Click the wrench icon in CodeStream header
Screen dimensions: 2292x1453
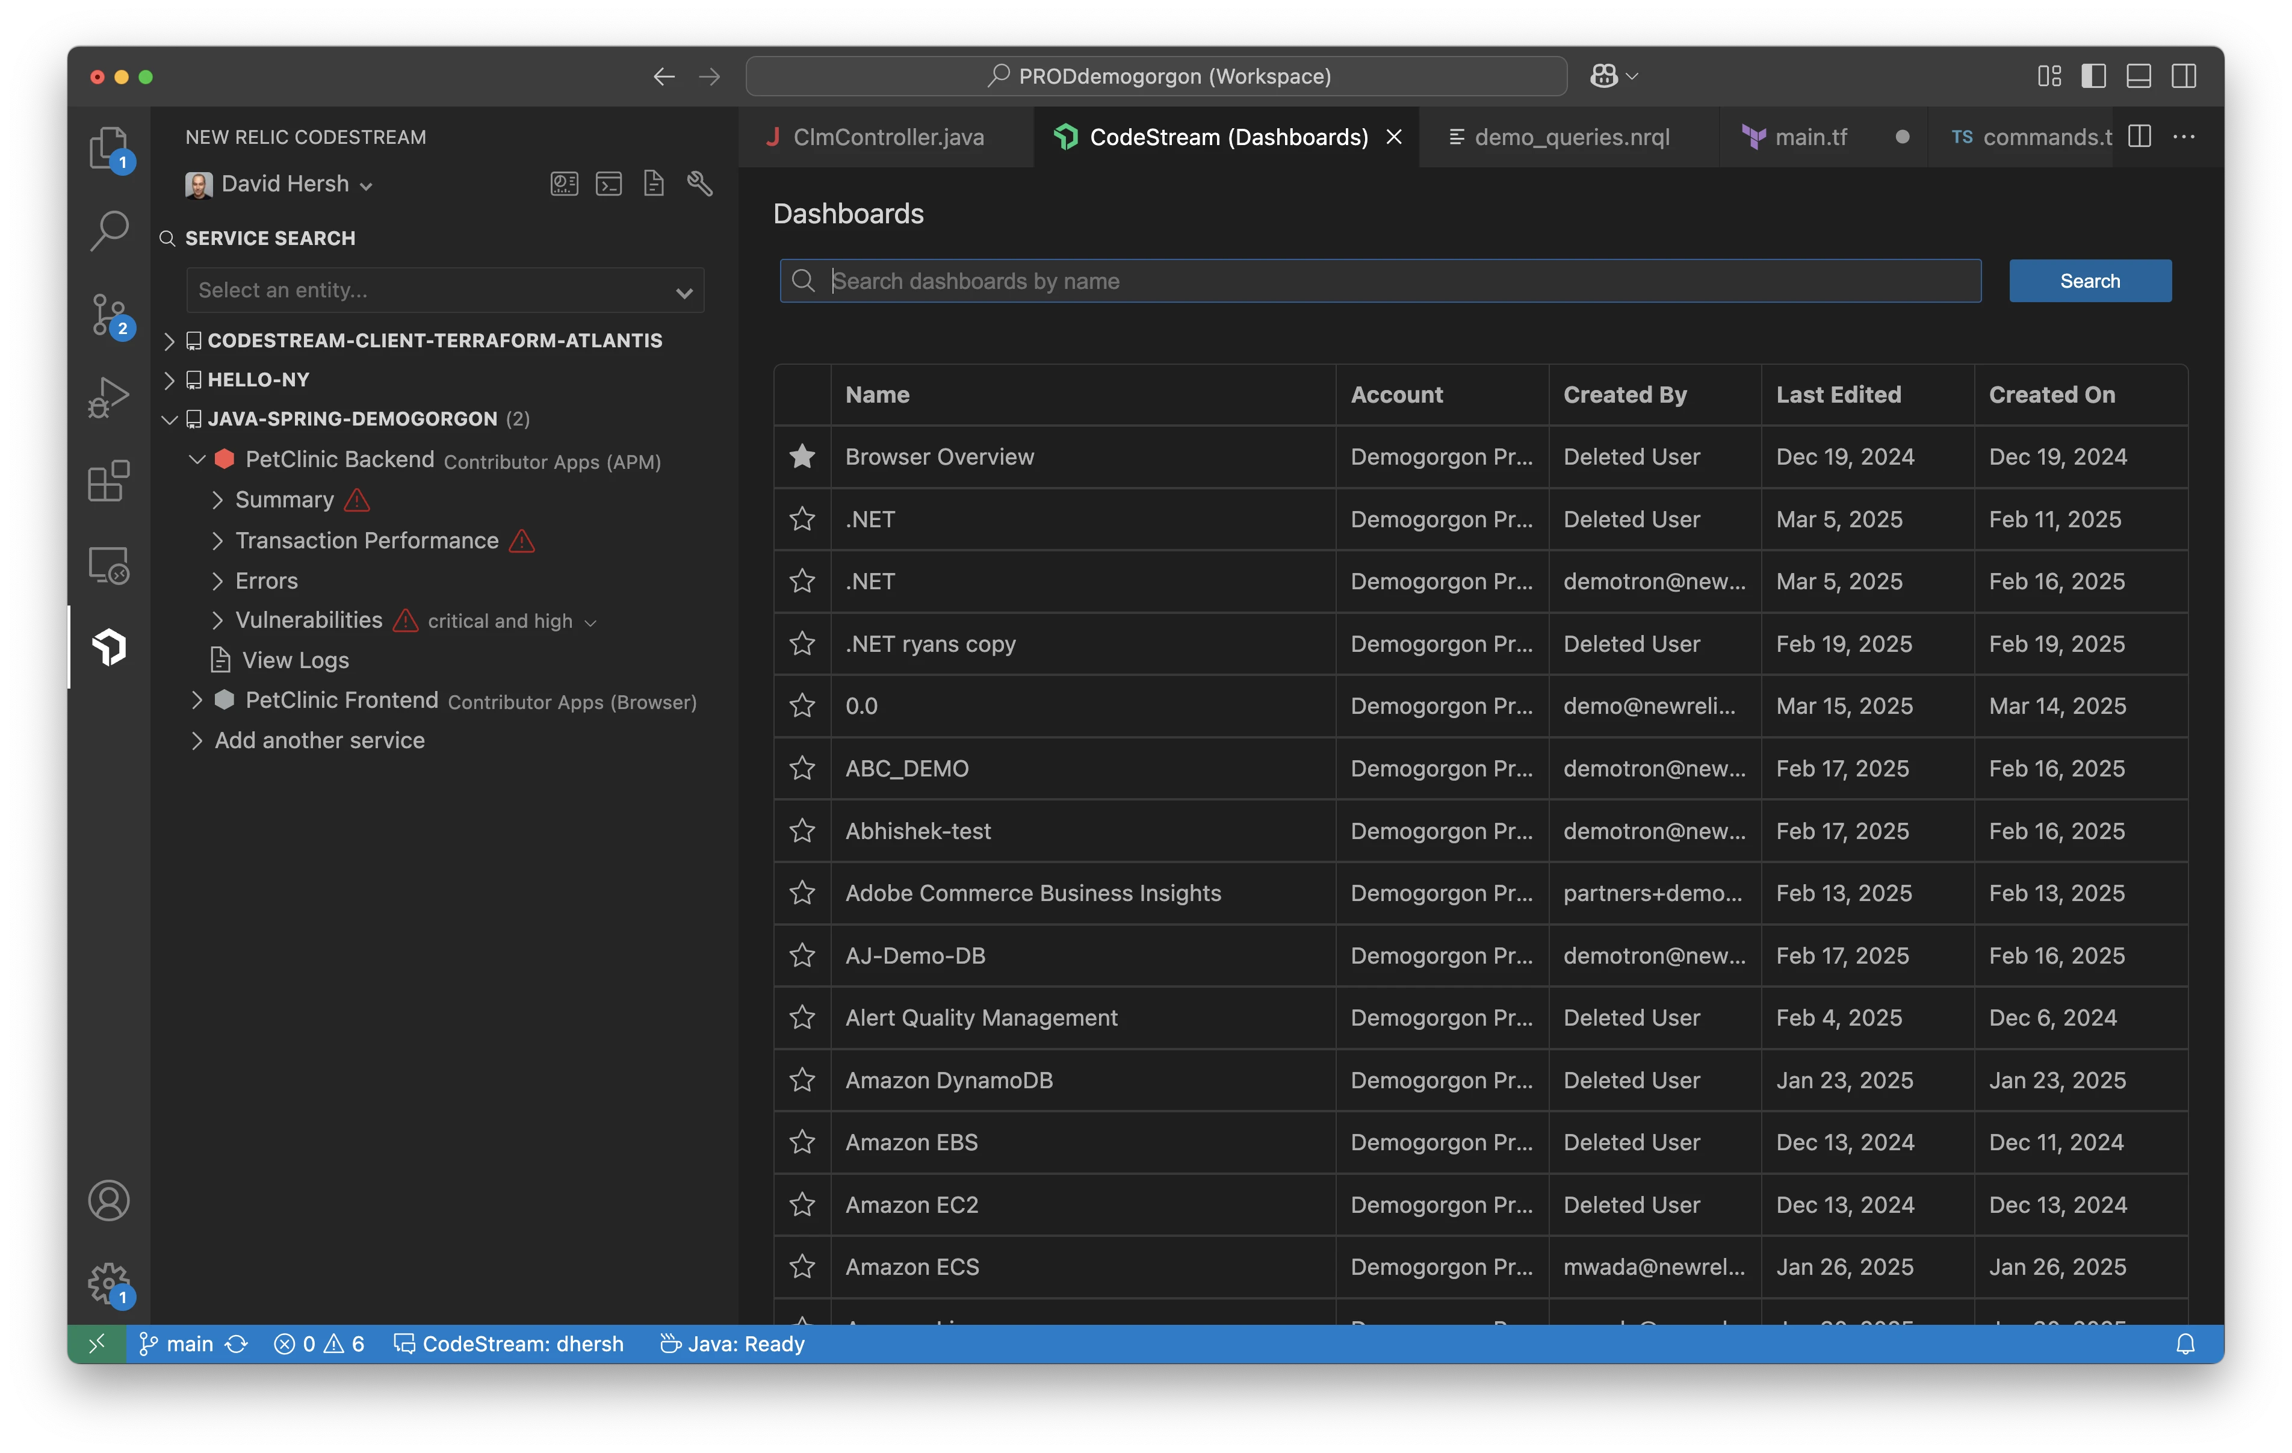coord(699,183)
